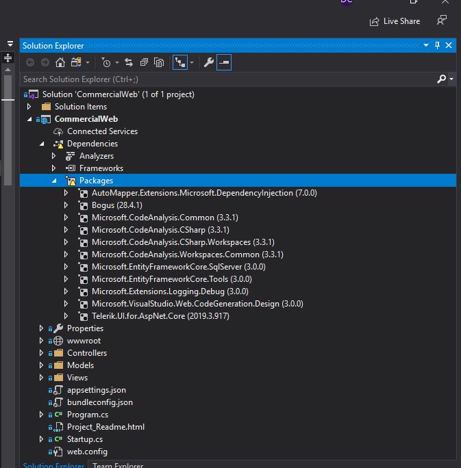Toggle auto-hide pin for Solution Explorer
Image resolution: width=461 pixels, height=468 pixels.
pos(438,45)
